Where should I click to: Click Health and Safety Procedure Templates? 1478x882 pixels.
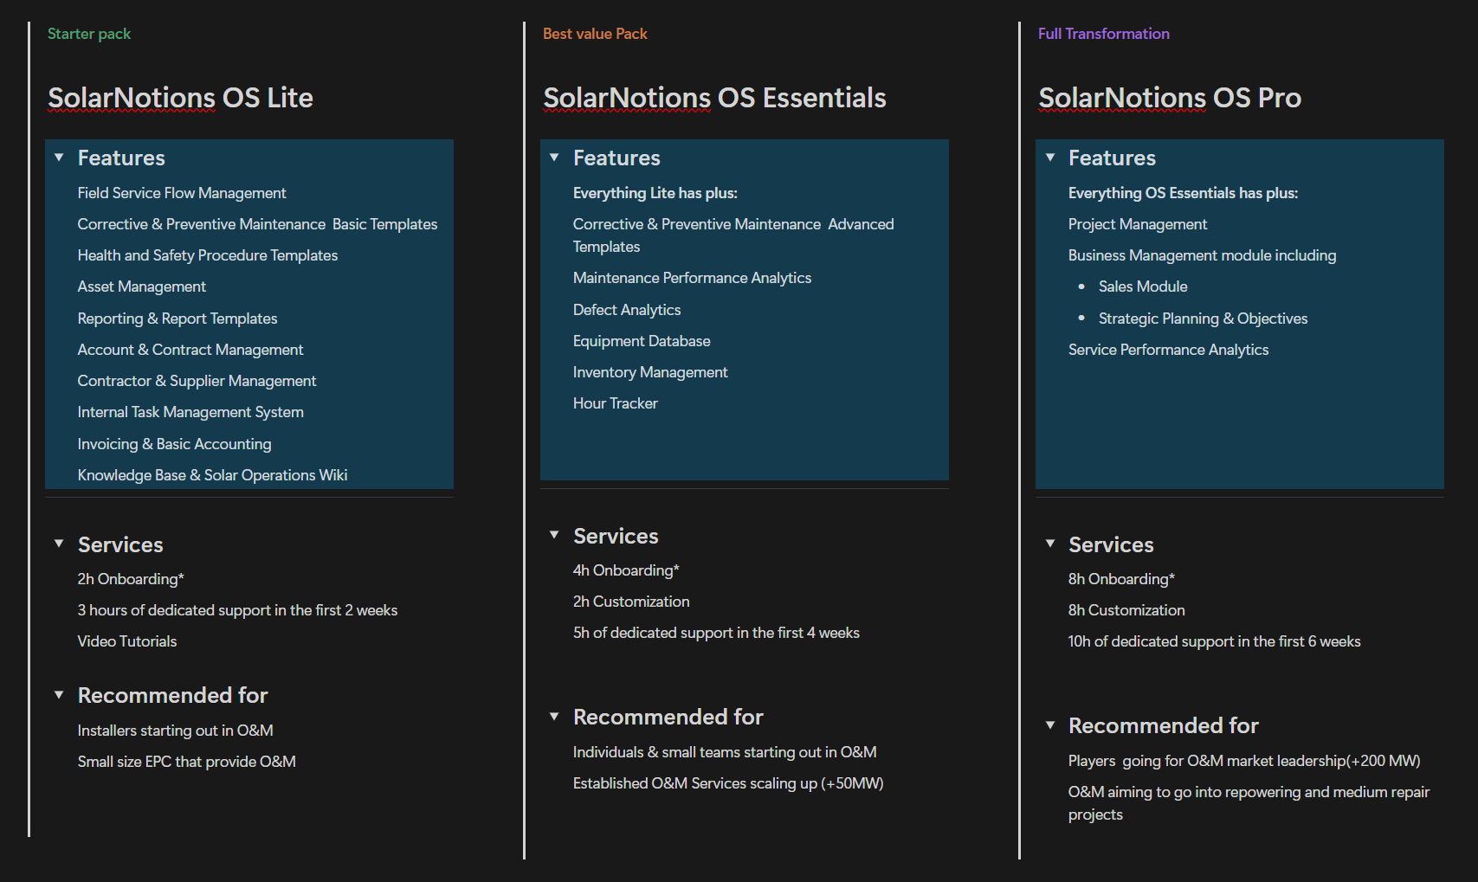coord(208,255)
